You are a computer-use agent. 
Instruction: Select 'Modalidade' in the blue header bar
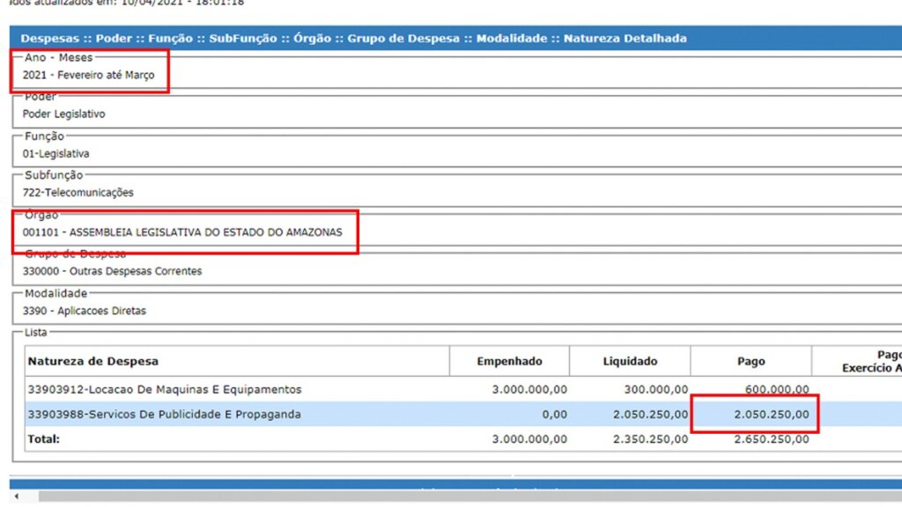tap(512, 39)
